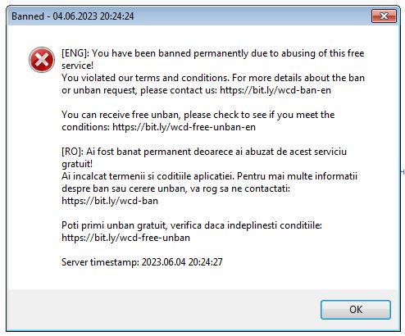This screenshot has width=405, height=336.
Task: Open the Romanian bit.ly/wcd-ban link
Action: point(110,201)
